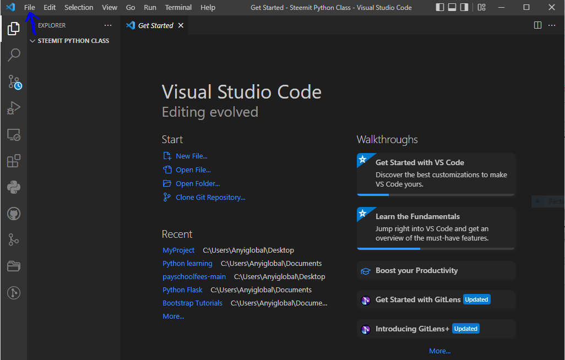Image resolution: width=565 pixels, height=360 pixels.
Task: Open the File menu
Action: coord(30,8)
